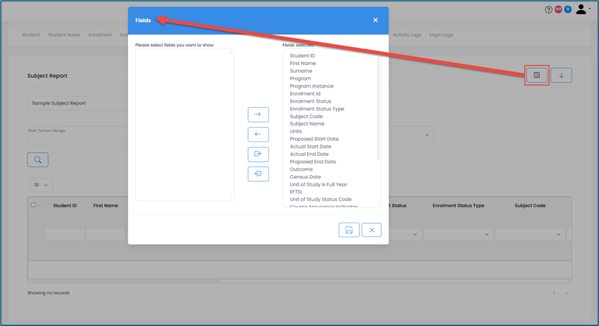Screen dimensions: 599x326
Task: Click the download export arrow icon
Action: 561,75
